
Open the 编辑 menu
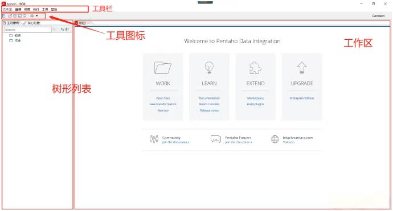[x=18, y=9]
